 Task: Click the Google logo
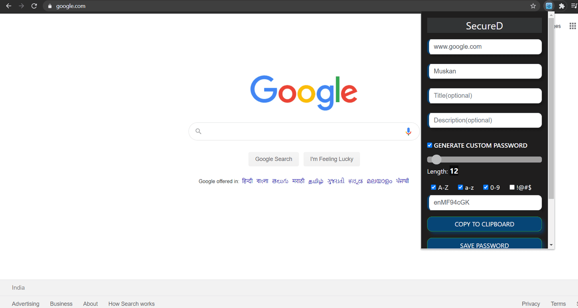click(x=304, y=93)
